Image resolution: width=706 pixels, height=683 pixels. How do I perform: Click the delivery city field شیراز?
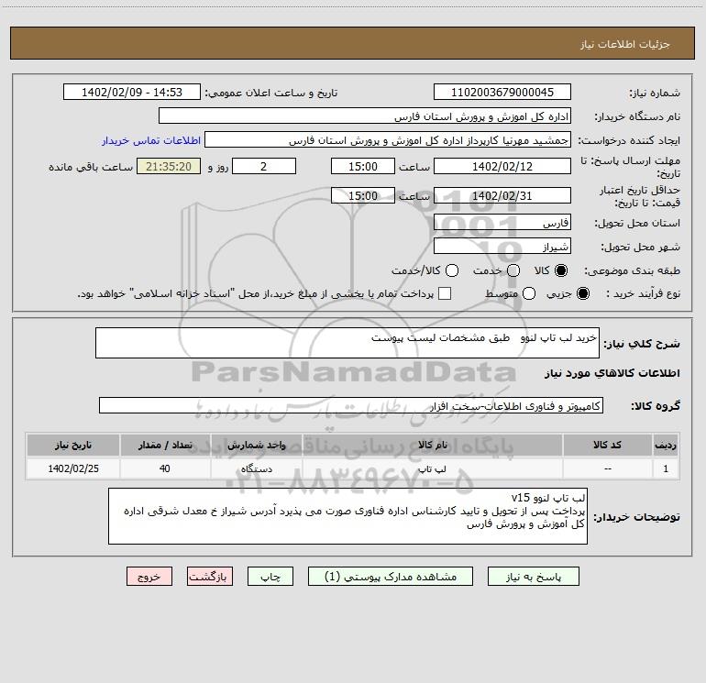[502, 246]
